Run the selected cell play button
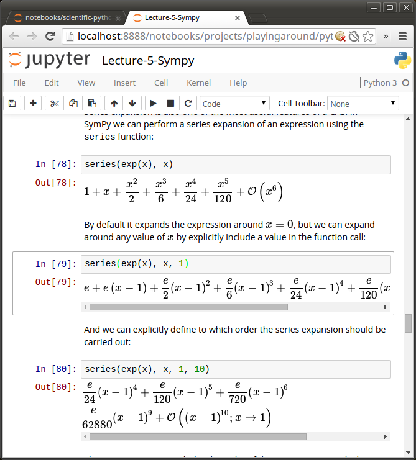Viewport: 416px width, 460px height. [153, 103]
